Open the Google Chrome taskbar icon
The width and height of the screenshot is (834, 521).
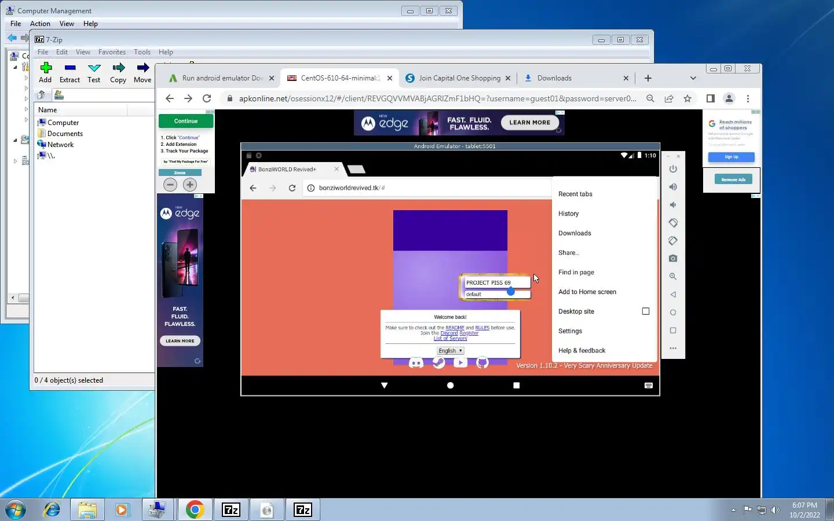[x=195, y=509]
